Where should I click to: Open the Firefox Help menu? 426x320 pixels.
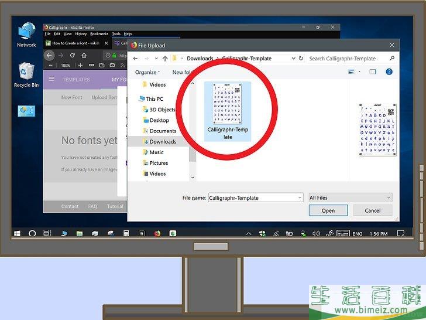pos(128,34)
